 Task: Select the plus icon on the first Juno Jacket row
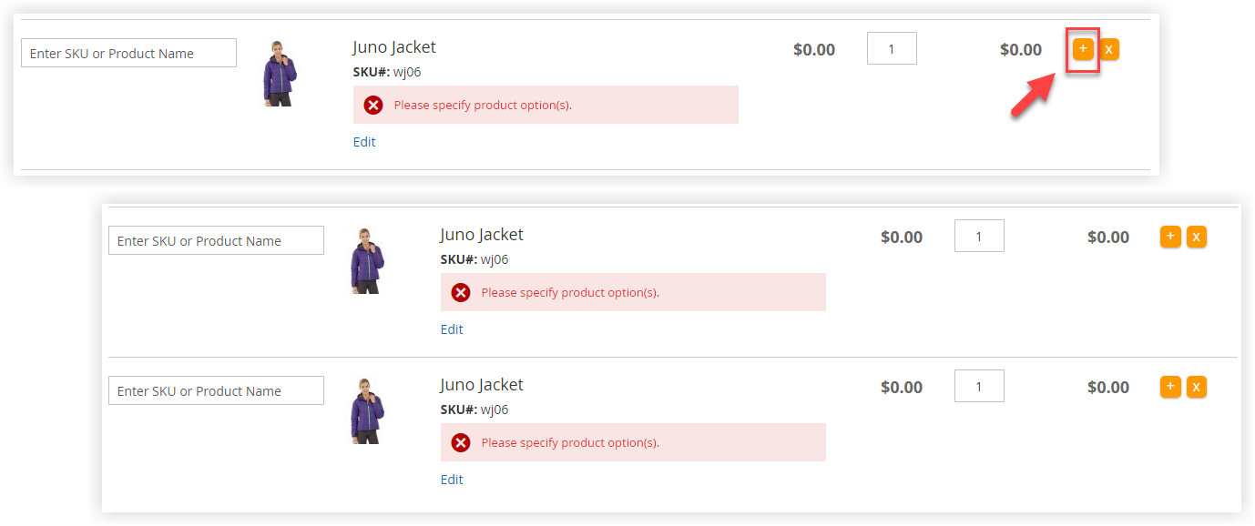(1082, 50)
